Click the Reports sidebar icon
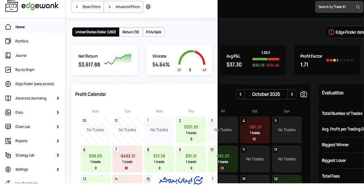This screenshot has width=364, height=190. pyautogui.click(x=8, y=141)
